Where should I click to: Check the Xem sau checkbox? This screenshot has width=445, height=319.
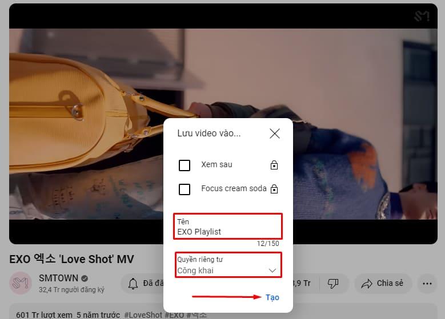[x=185, y=165]
